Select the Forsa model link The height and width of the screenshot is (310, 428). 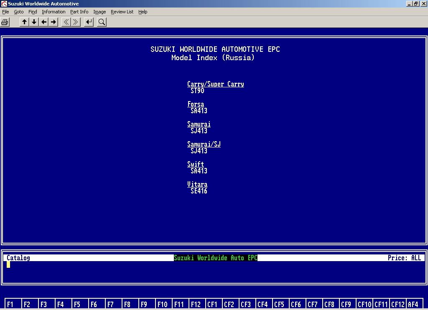[196, 104]
